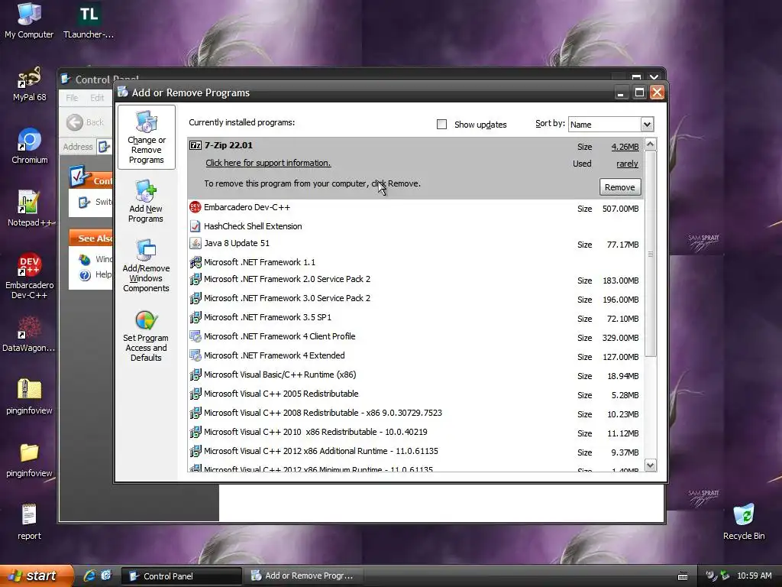Open Set Program Access and Defaults

point(146,336)
